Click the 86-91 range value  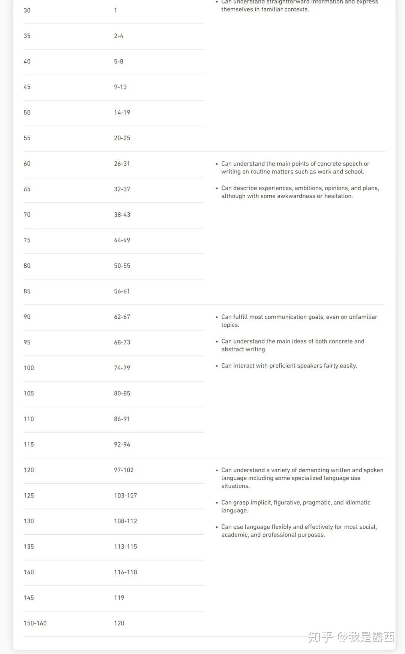click(122, 419)
